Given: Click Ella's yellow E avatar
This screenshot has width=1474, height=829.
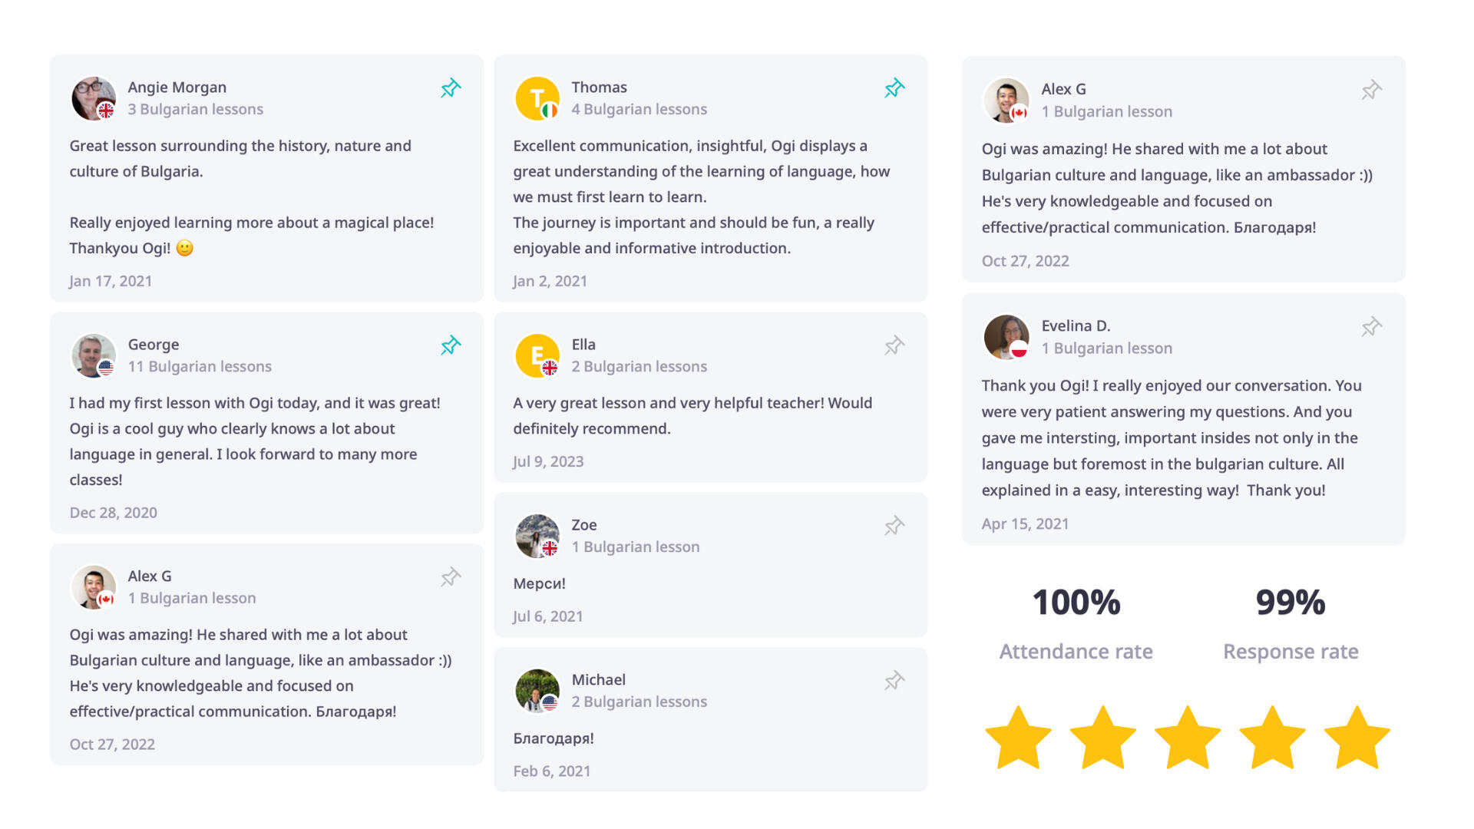Looking at the screenshot, I should coord(537,355).
